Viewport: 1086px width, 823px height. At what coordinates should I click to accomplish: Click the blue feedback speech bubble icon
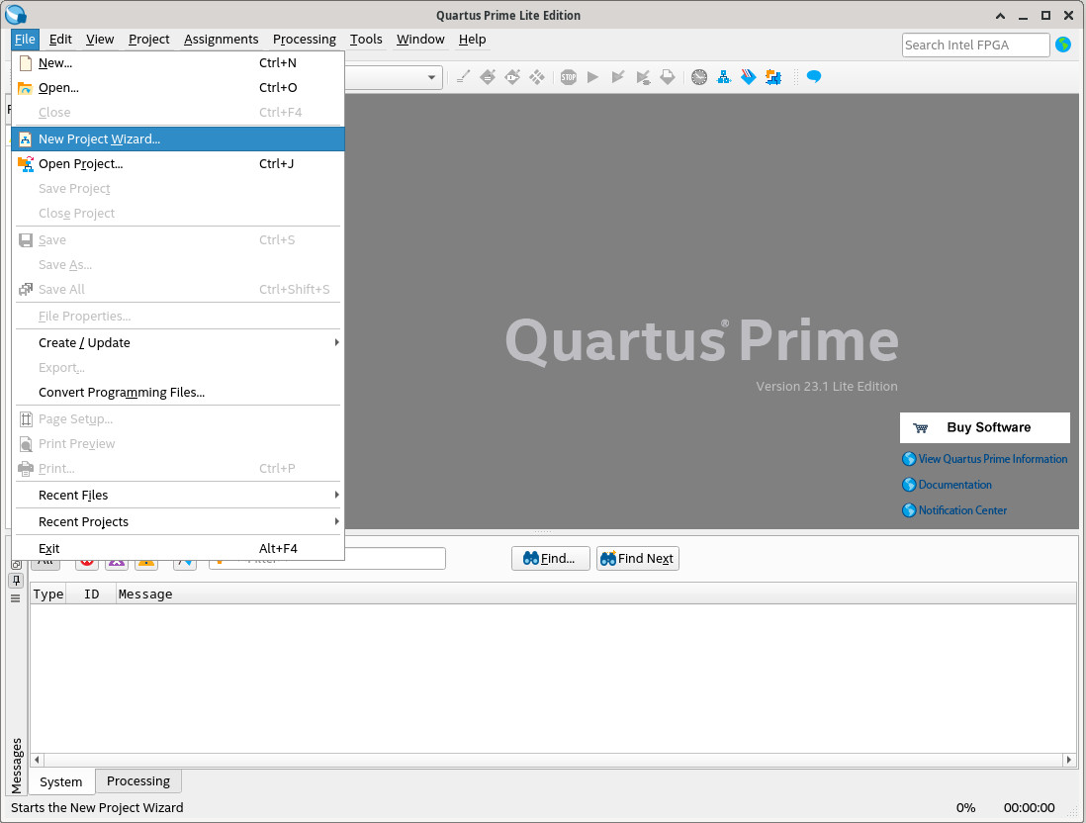(815, 77)
